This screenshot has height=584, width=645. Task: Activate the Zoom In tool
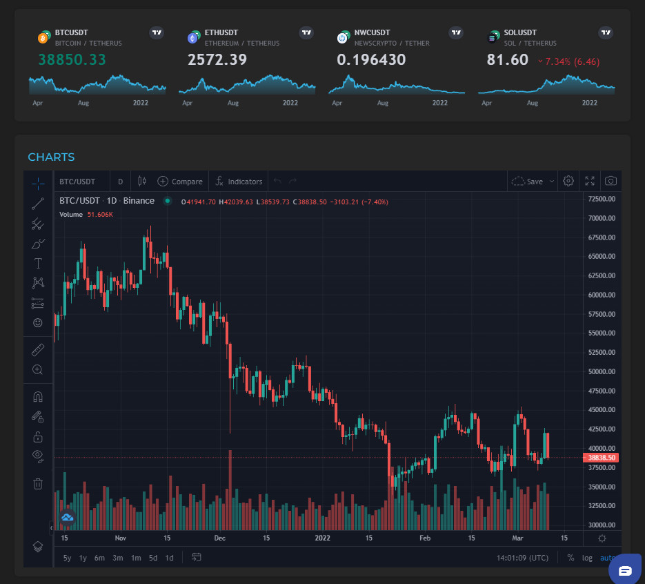click(38, 369)
